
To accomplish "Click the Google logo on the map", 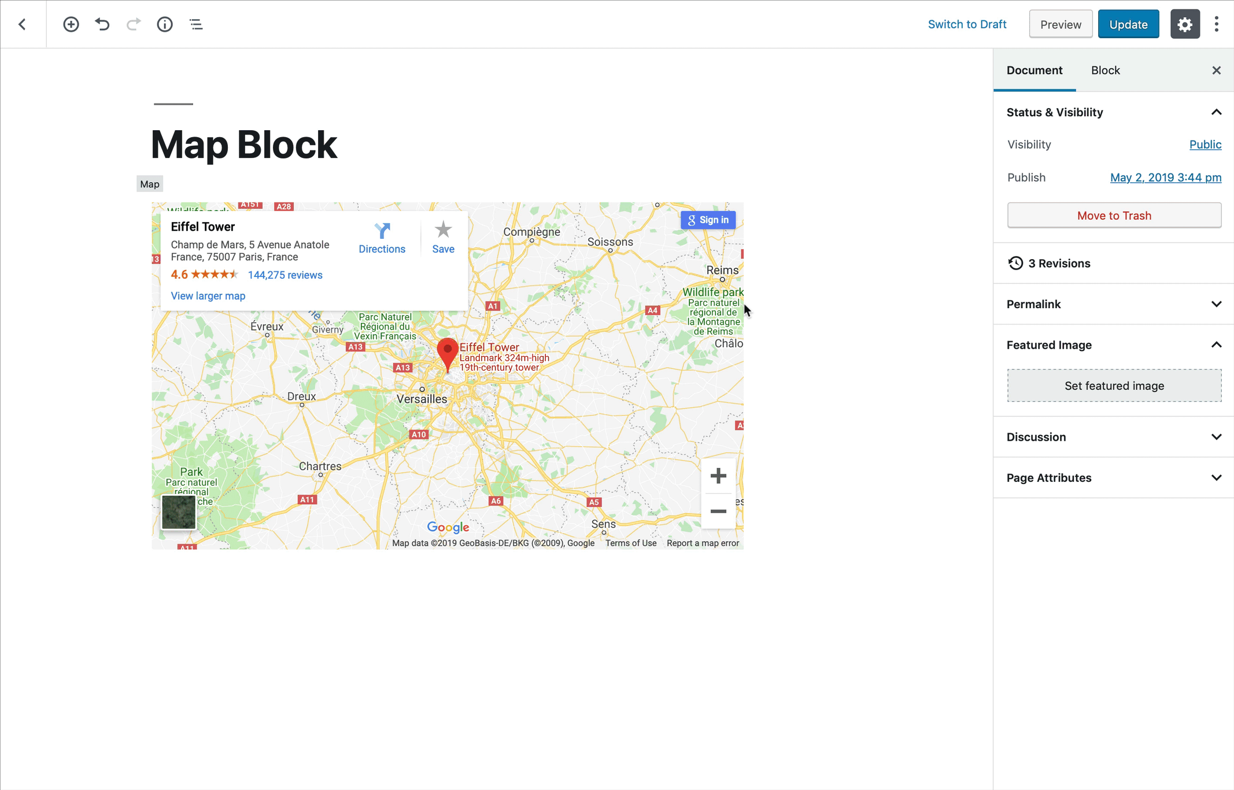I will click(x=448, y=527).
